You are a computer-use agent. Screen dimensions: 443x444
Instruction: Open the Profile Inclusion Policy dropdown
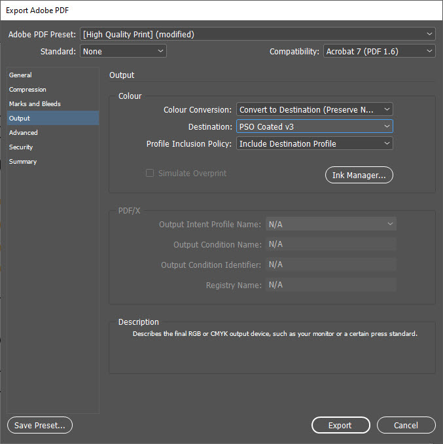(x=315, y=143)
